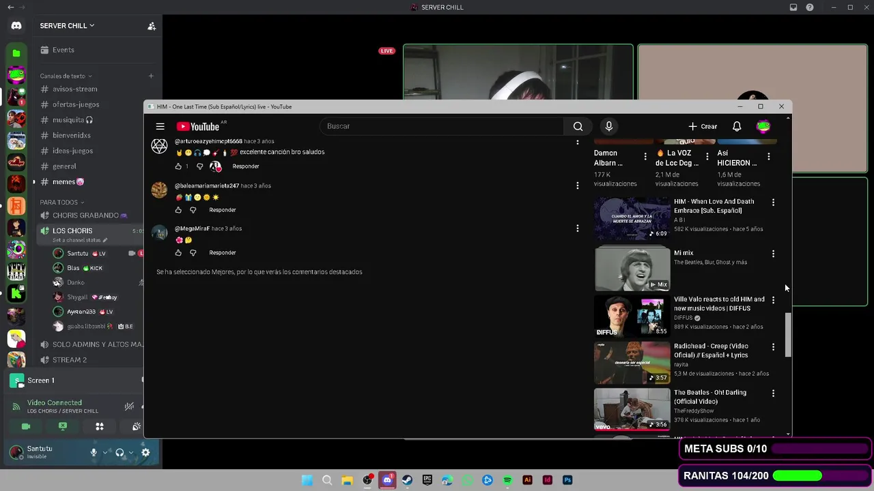Open more options for Radiohead Creep video
Image resolution: width=874 pixels, height=491 pixels.
(x=773, y=347)
